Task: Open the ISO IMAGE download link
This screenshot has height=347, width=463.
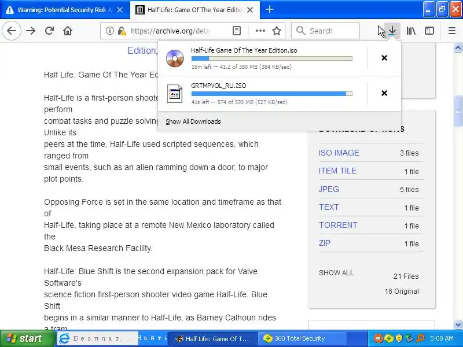Action: (339, 153)
